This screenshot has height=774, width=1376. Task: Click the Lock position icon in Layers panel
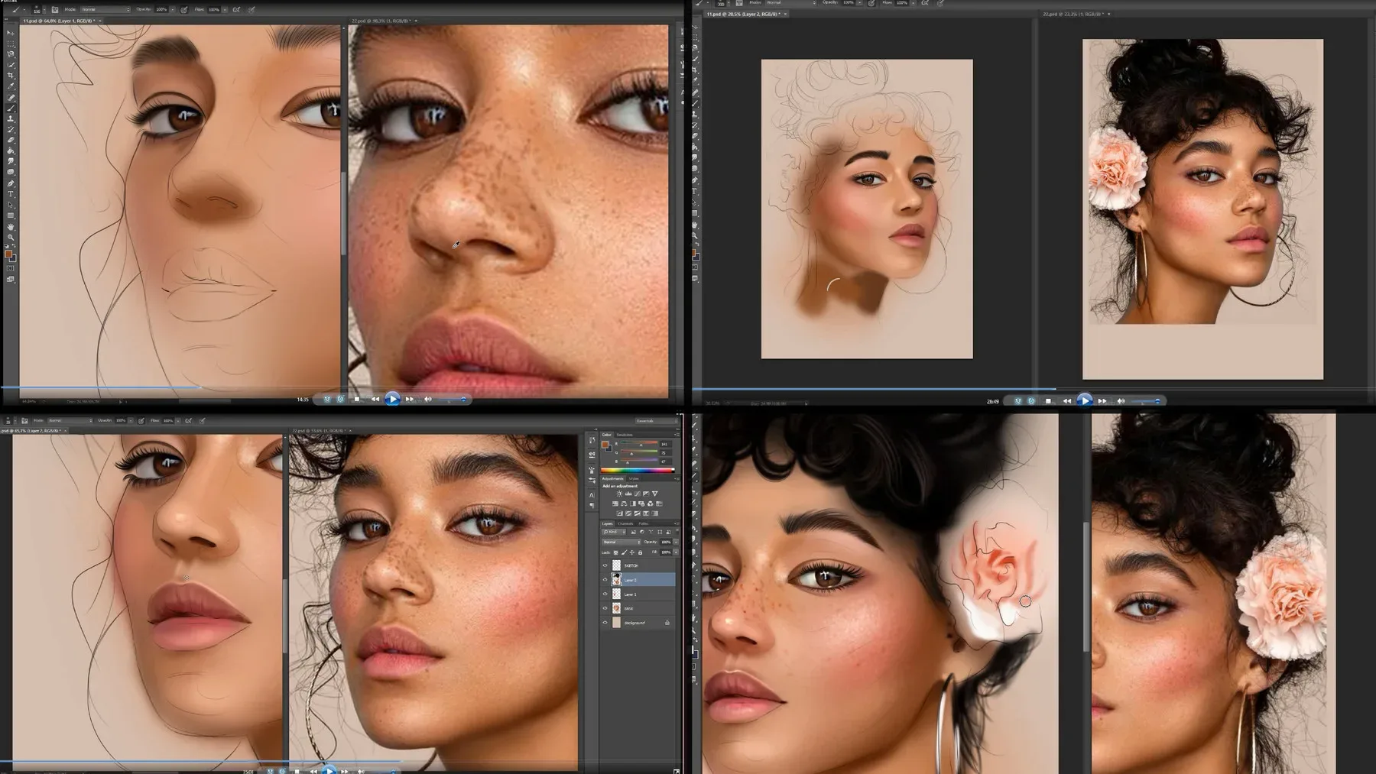click(632, 552)
